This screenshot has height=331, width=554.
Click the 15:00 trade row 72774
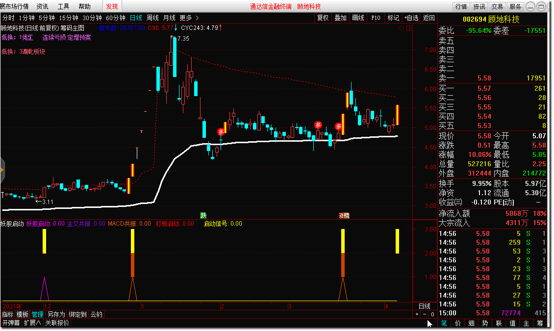(x=492, y=313)
